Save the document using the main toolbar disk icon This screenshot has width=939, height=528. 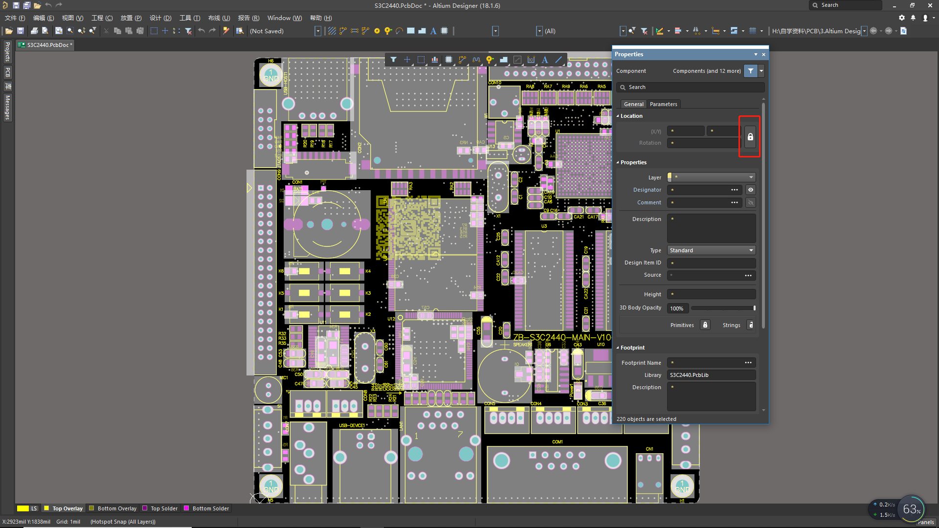(x=21, y=31)
